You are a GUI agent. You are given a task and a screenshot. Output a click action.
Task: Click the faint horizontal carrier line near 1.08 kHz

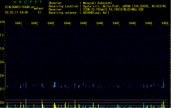coord(87,38)
